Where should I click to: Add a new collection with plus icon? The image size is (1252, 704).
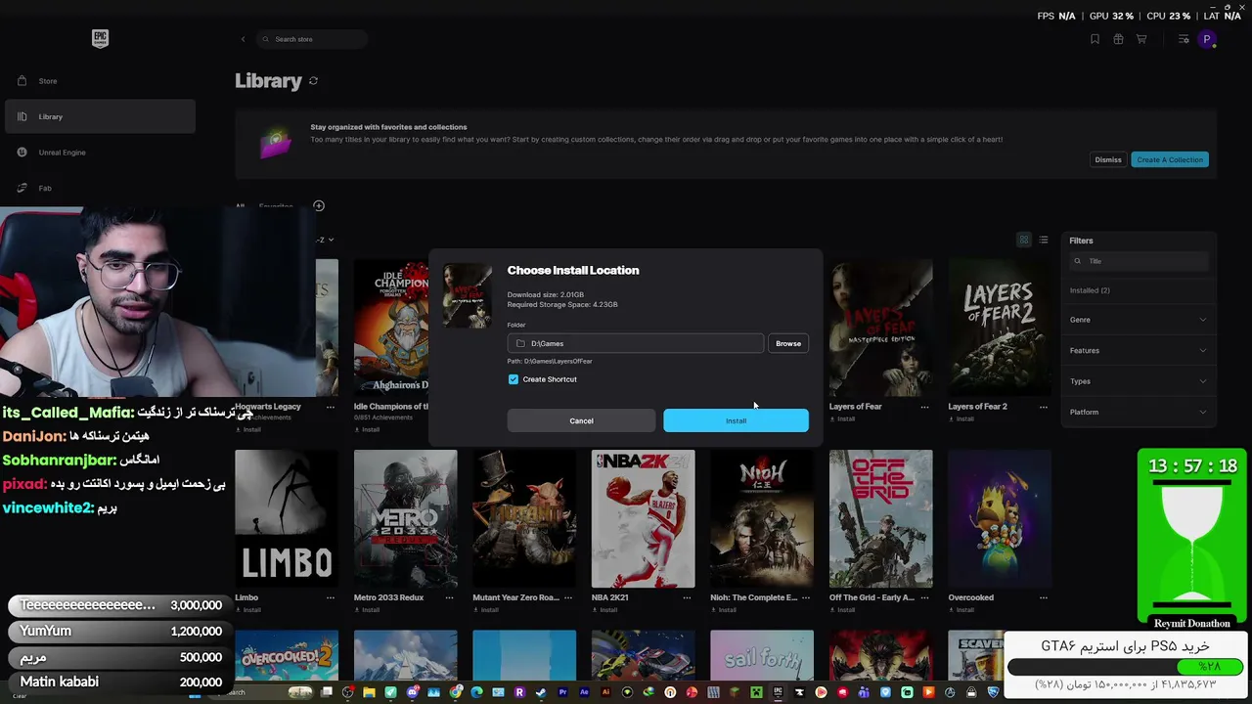318,205
